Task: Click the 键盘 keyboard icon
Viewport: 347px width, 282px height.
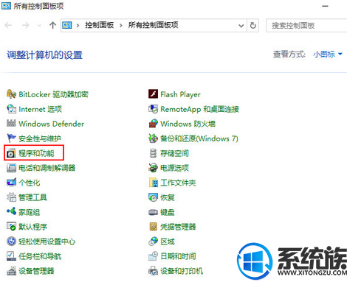Action: click(x=153, y=212)
